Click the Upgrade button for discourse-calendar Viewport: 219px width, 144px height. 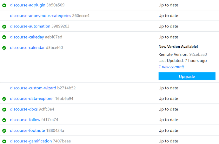pyautogui.click(x=187, y=76)
